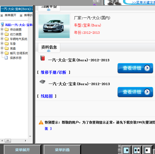Click the sidebar scroll right arrow
Viewport: 155px width, 154px height.
25,141
